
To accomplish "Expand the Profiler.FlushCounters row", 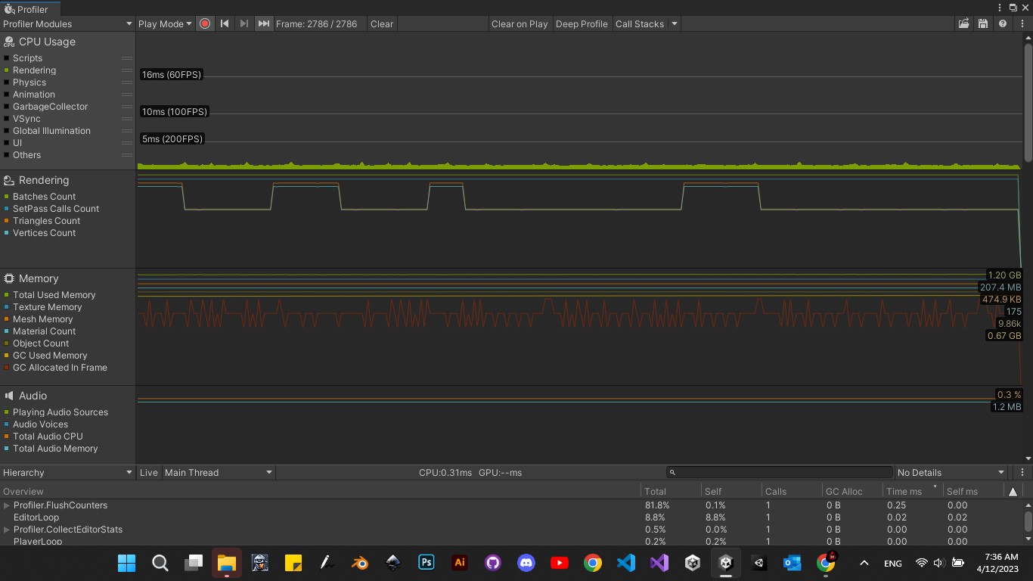I will point(7,505).
